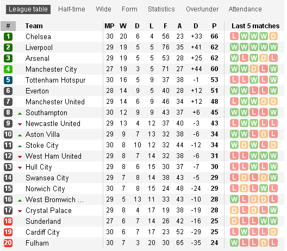Viewport: 287px width, 251px height.
Task: Click Chelsea's position 1 badge
Action: pyautogui.click(x=8, y=36)
